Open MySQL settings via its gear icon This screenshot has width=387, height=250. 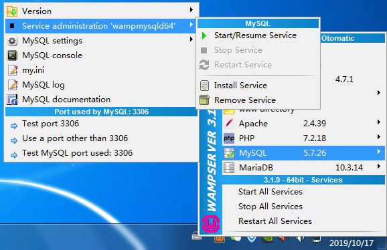12,41
